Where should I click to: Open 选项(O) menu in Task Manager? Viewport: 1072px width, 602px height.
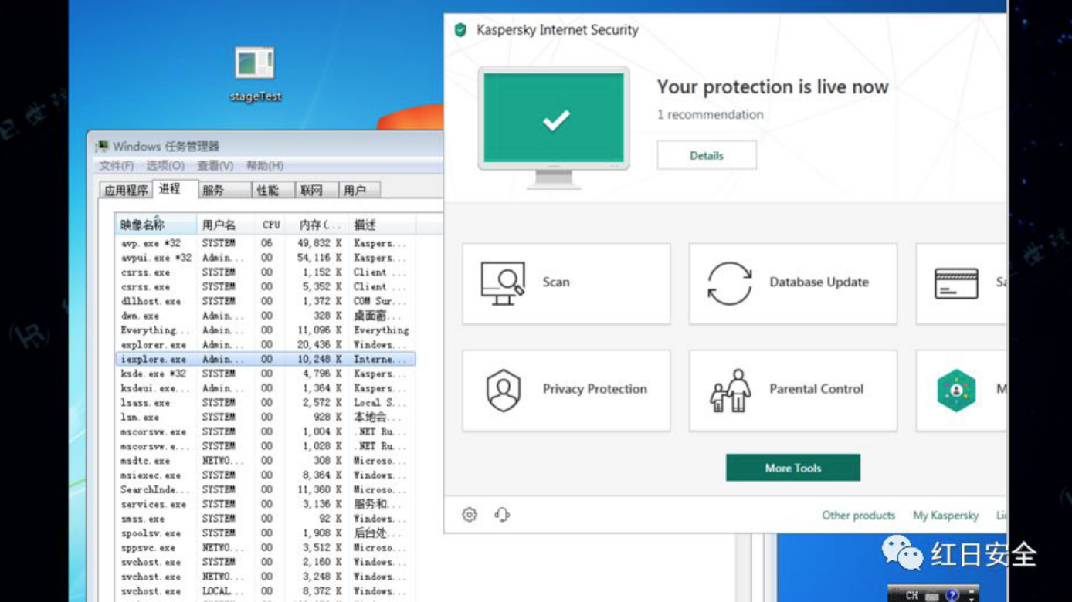(x=165, y=165)
